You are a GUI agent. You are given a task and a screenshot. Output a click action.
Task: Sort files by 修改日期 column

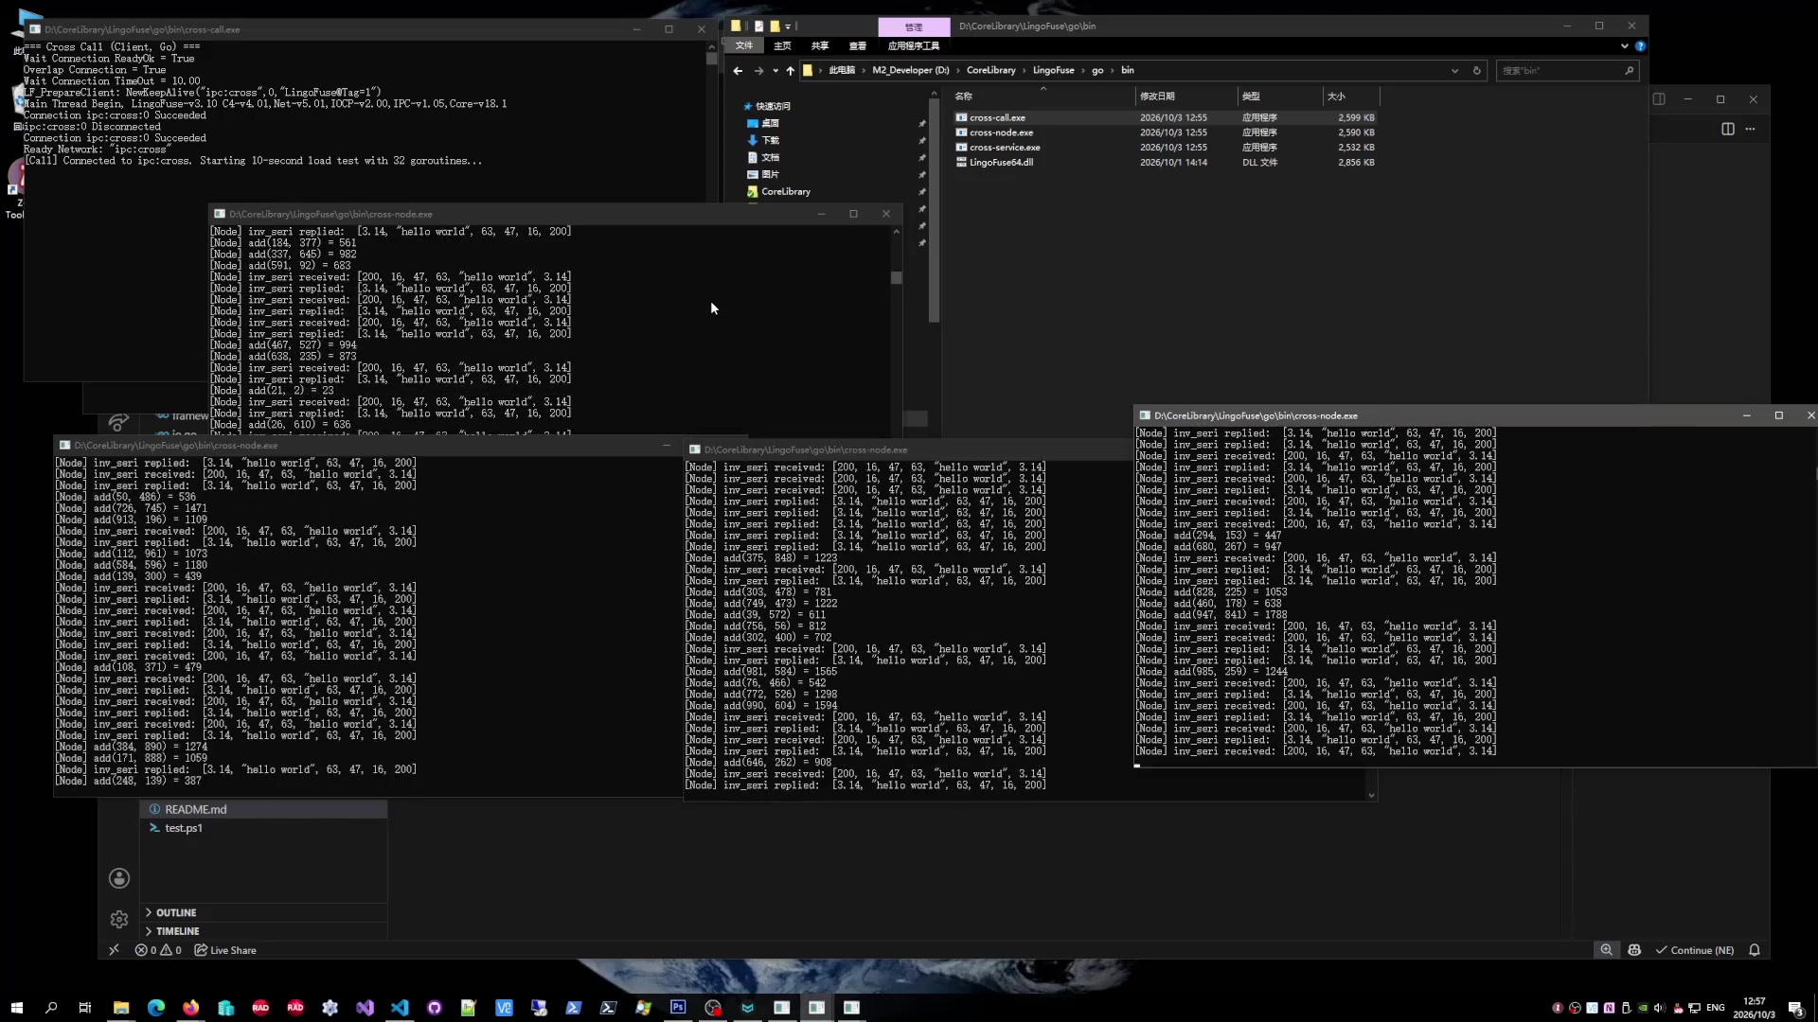click(1185, 96)
